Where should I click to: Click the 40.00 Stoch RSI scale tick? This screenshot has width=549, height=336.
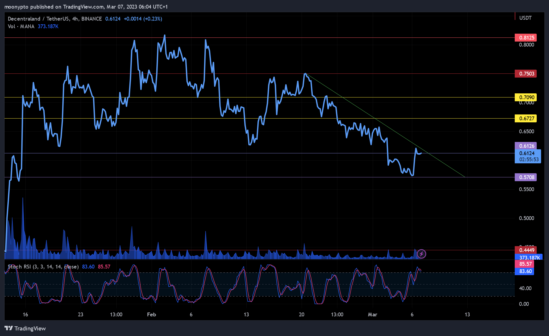[525, 288]
